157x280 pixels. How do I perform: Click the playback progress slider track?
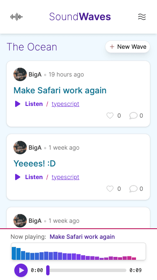tap(86, 270)
